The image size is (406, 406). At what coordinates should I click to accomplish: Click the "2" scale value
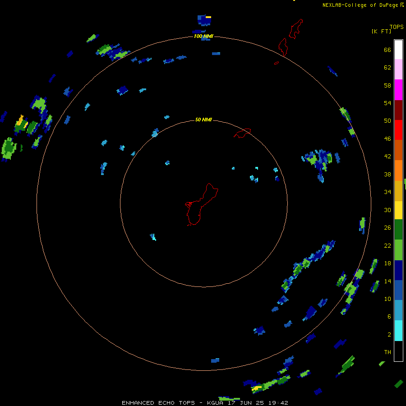pos(389,334)
